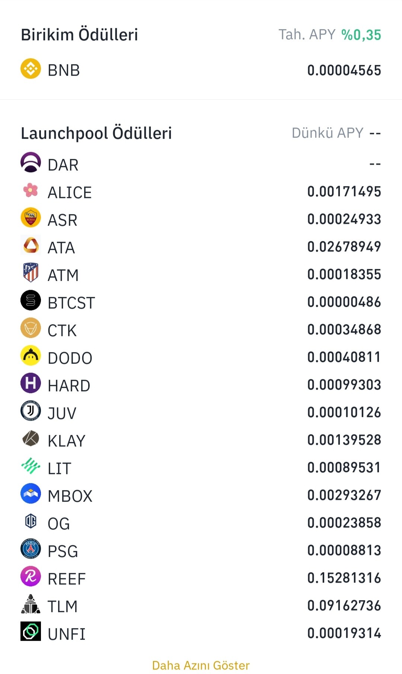The image size is (402, 674).
Task: Open the KLAY reward row
Action: point(201,440)
